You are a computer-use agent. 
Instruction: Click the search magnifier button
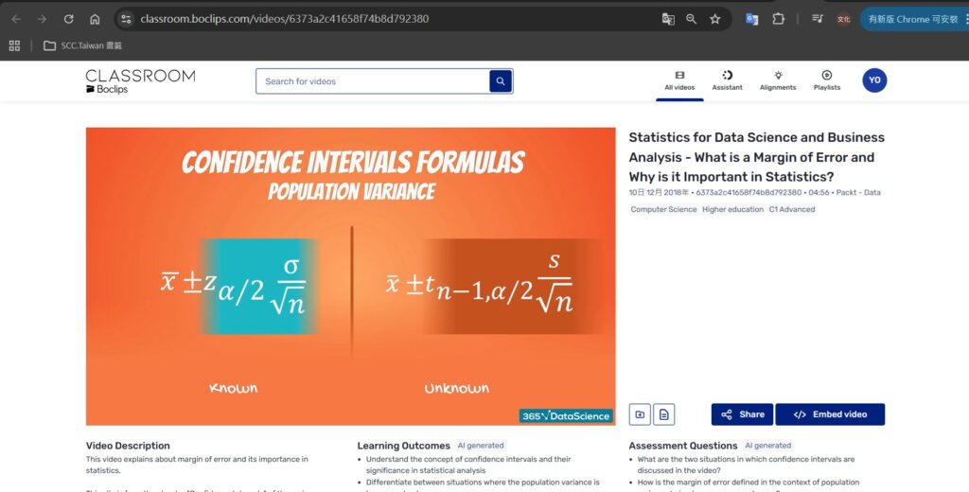pos(501,81)
